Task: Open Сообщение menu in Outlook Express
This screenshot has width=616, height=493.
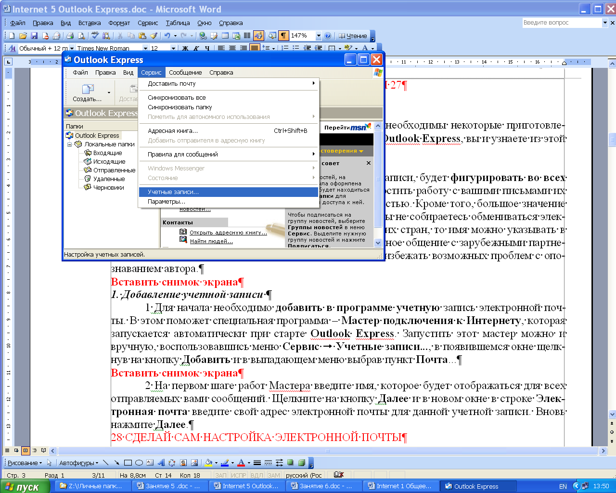Action: pyautogui.click(x=185, y=72)
